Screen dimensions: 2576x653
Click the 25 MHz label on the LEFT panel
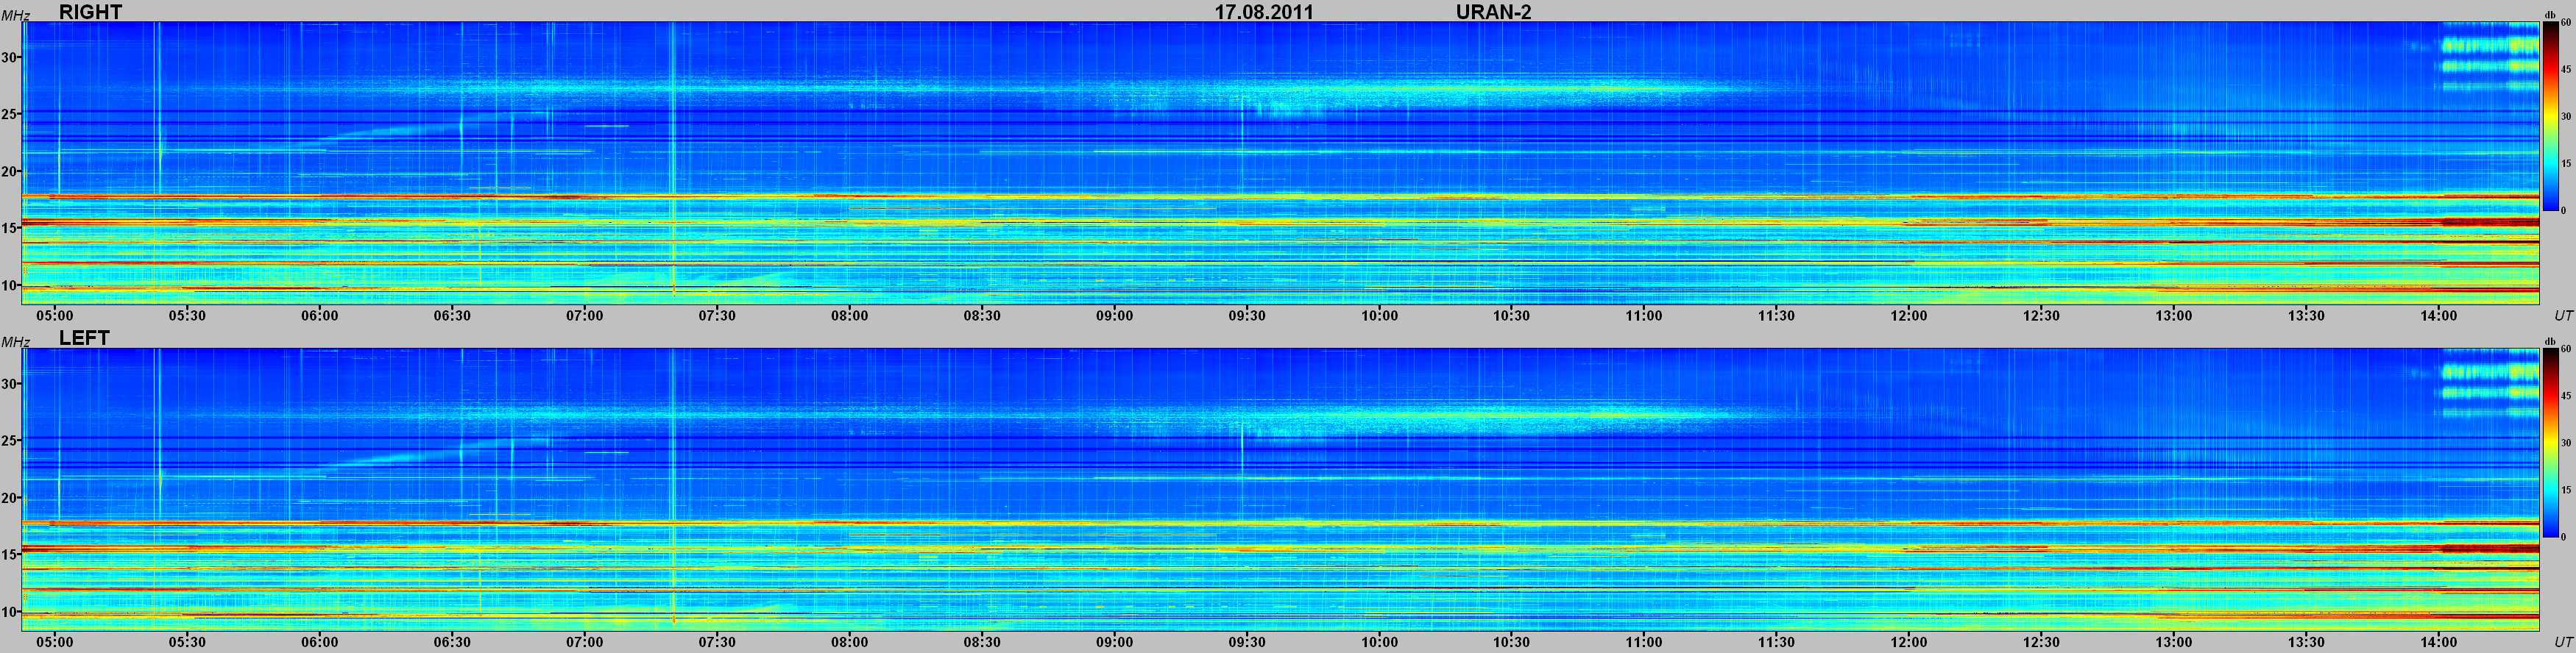coord(10,441)
